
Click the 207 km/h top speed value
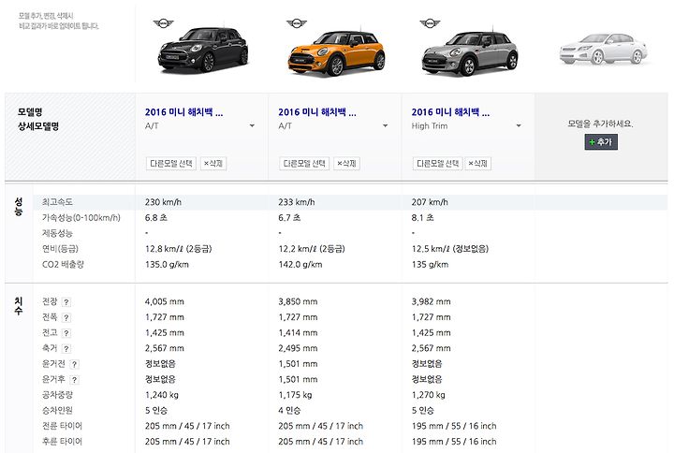point(430,202)
